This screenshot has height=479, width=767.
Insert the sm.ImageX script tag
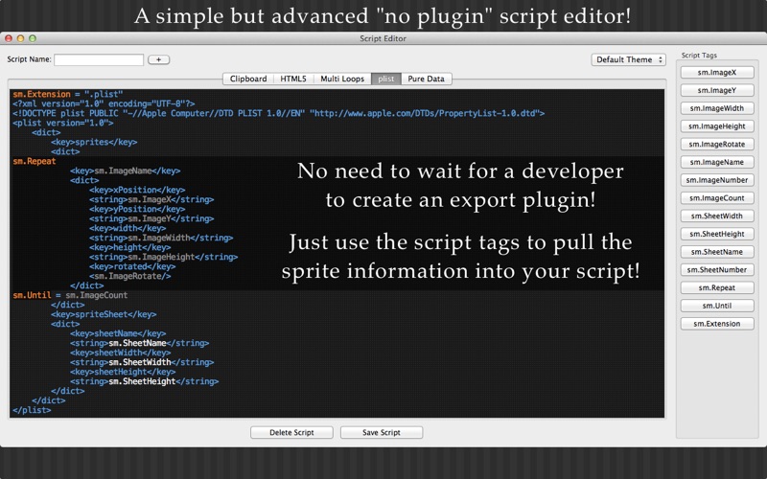coord(716,73)
